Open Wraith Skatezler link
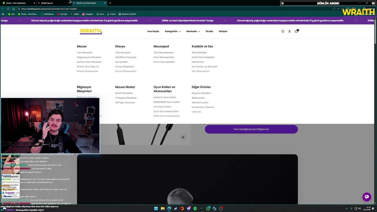Viewport: 377px width, 212px height. tap(124, 93)
